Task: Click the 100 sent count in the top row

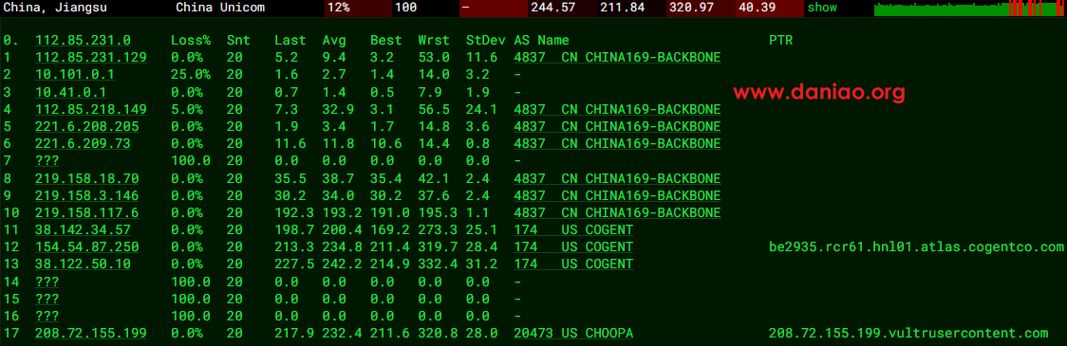Action: click(406, 9)
